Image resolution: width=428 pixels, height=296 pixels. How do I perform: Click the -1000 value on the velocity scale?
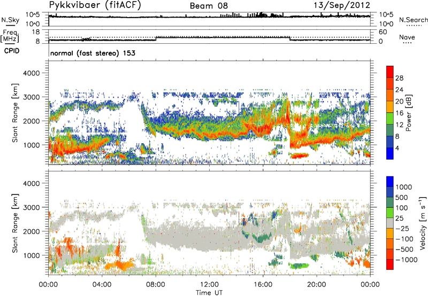(407, 260)
